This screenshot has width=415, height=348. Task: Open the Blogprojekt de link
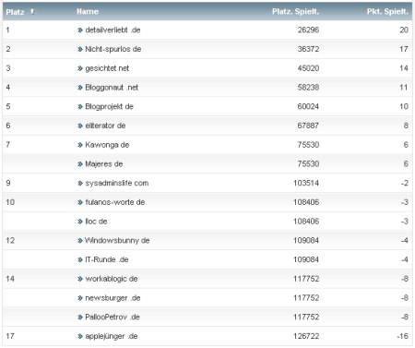tap(109, 106)
